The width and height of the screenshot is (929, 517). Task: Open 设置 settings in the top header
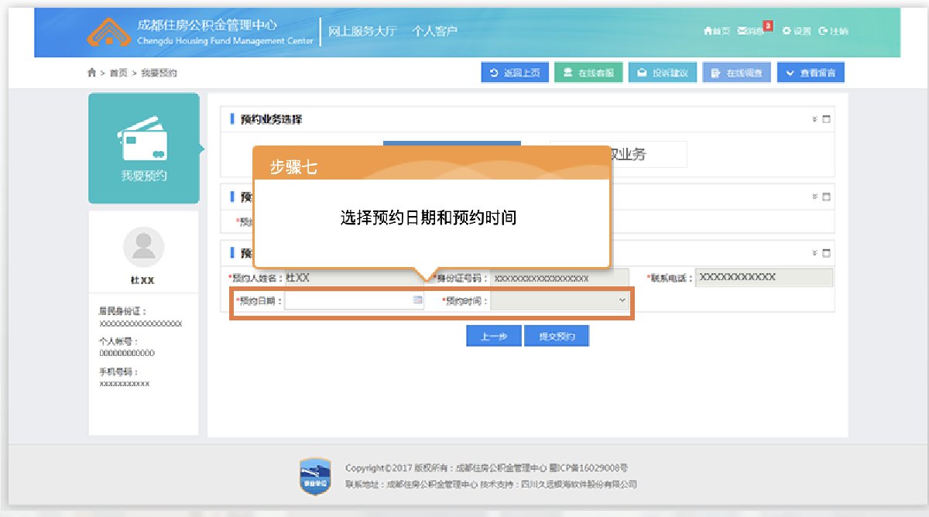pos(797,31)
